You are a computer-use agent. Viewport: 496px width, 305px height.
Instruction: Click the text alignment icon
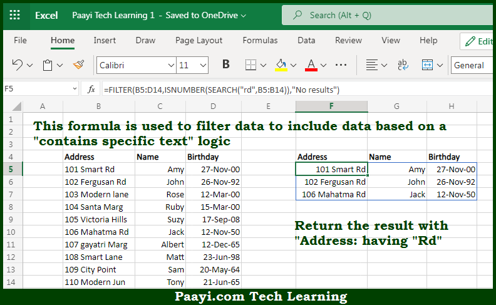[372, 65]
